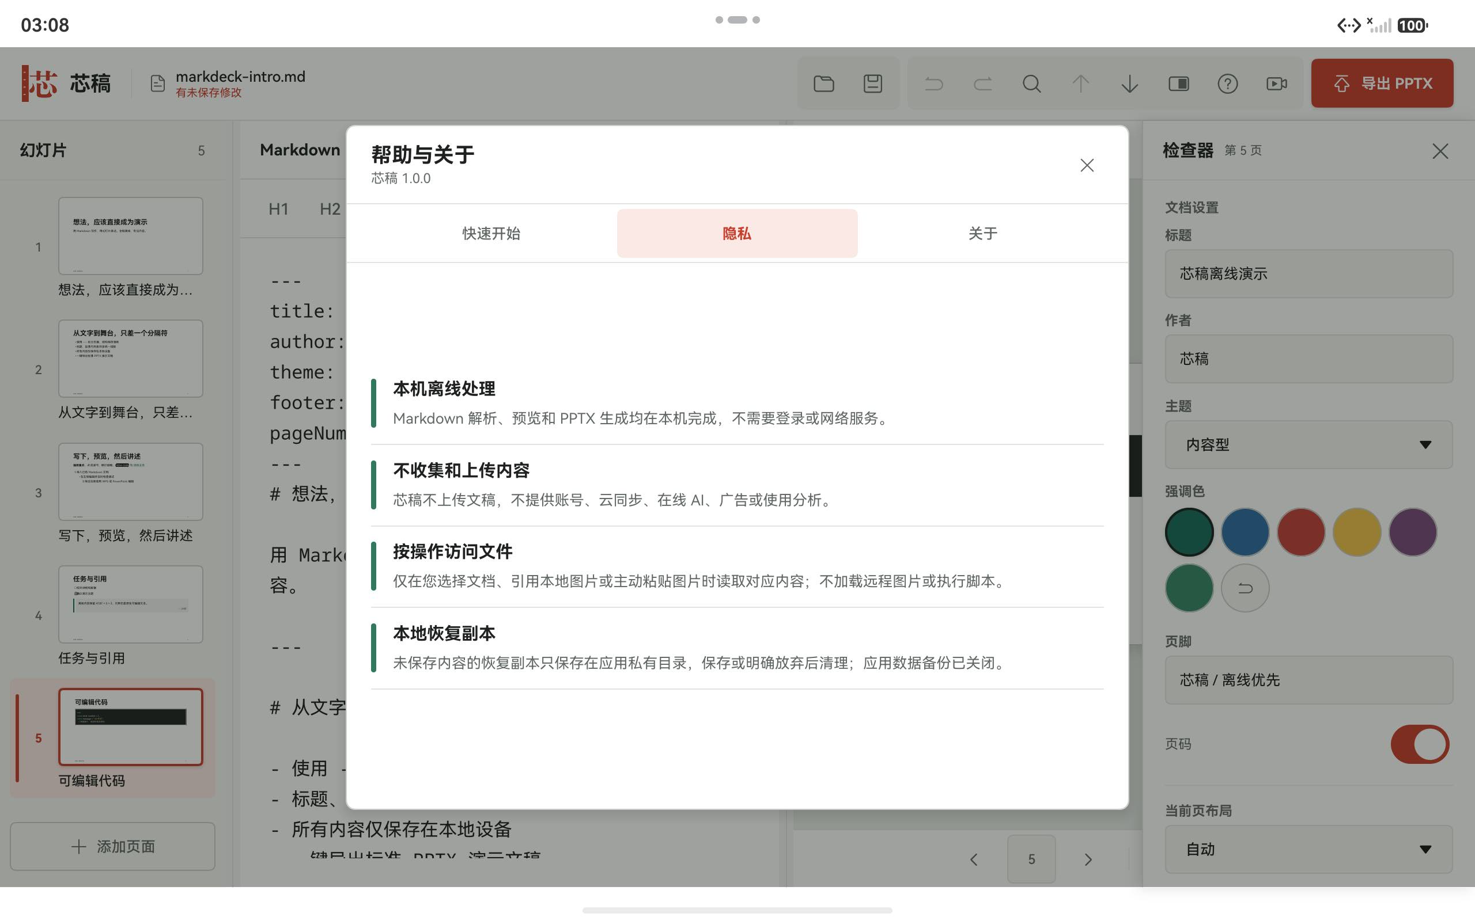Image resolution: width=1475 pixels, height=921 pixels.
Task: Click the slide number box showing 5
Action: 1031,859
